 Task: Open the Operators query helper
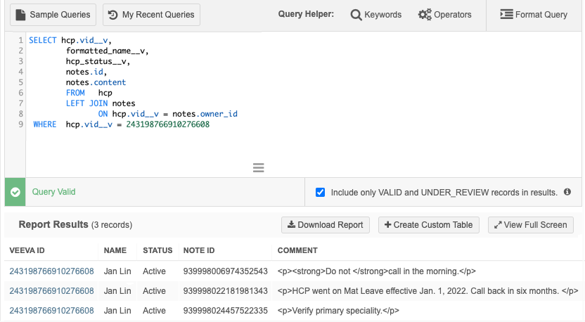point(444,15)
